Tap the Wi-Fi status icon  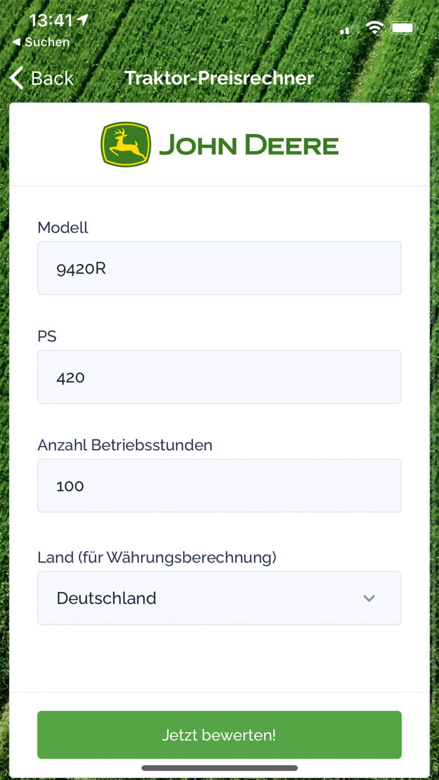click(375, 28)
